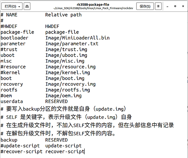The image size is (188, 158).
Task: Expand the 打开(O) dropdown arrow
Action: pyautogui.click(x=19, y=6)
